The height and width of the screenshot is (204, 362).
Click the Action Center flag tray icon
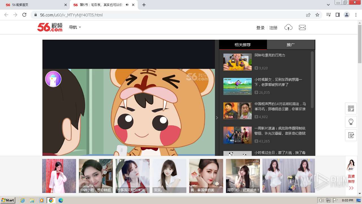335,200
